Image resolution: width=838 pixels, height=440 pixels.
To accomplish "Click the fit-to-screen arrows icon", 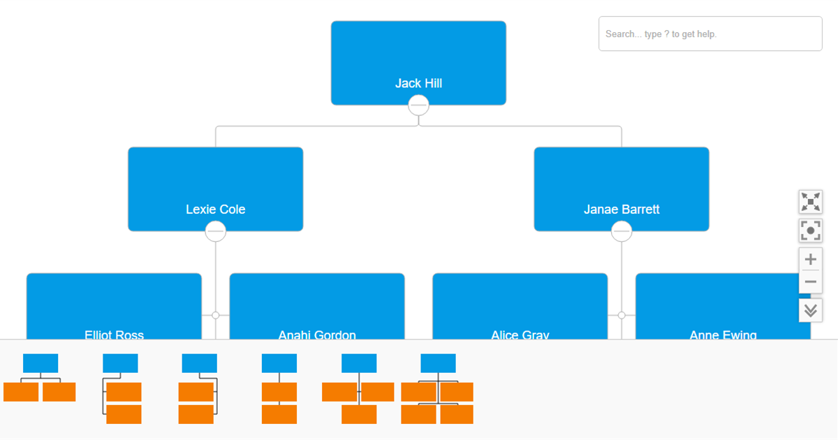I will [x=810, y=203].
